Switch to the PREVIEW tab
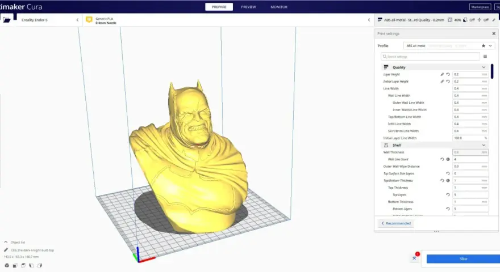This screenshot has width=500, height=272. pyautogui.click(x=248, y=7)
